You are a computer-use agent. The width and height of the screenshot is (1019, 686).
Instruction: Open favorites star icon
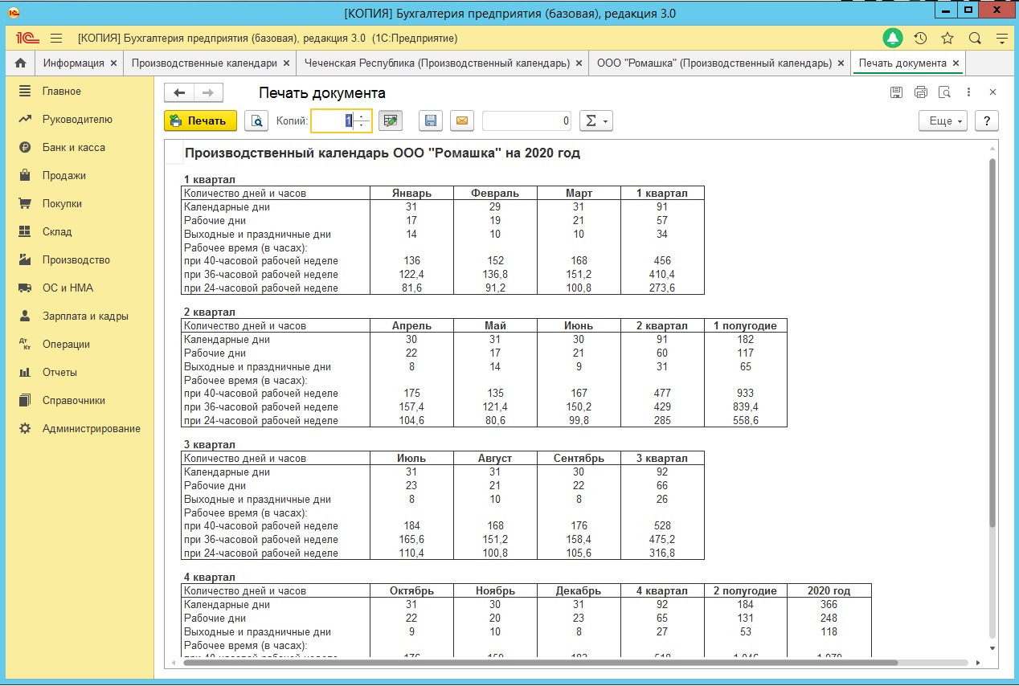coord(947,38)
